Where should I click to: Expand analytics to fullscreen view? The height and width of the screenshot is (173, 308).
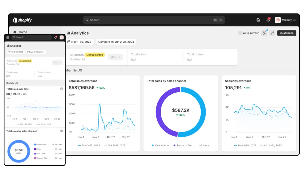(272, 33)
